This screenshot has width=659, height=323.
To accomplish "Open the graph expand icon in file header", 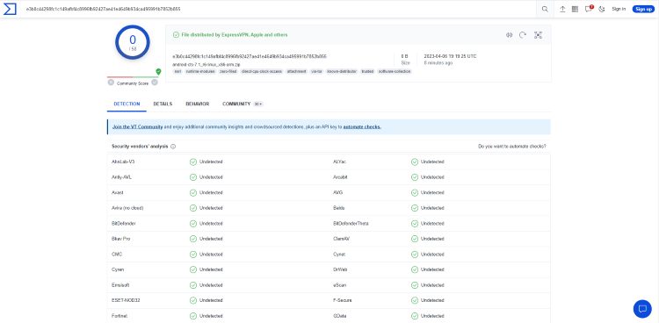I will 538,35.
